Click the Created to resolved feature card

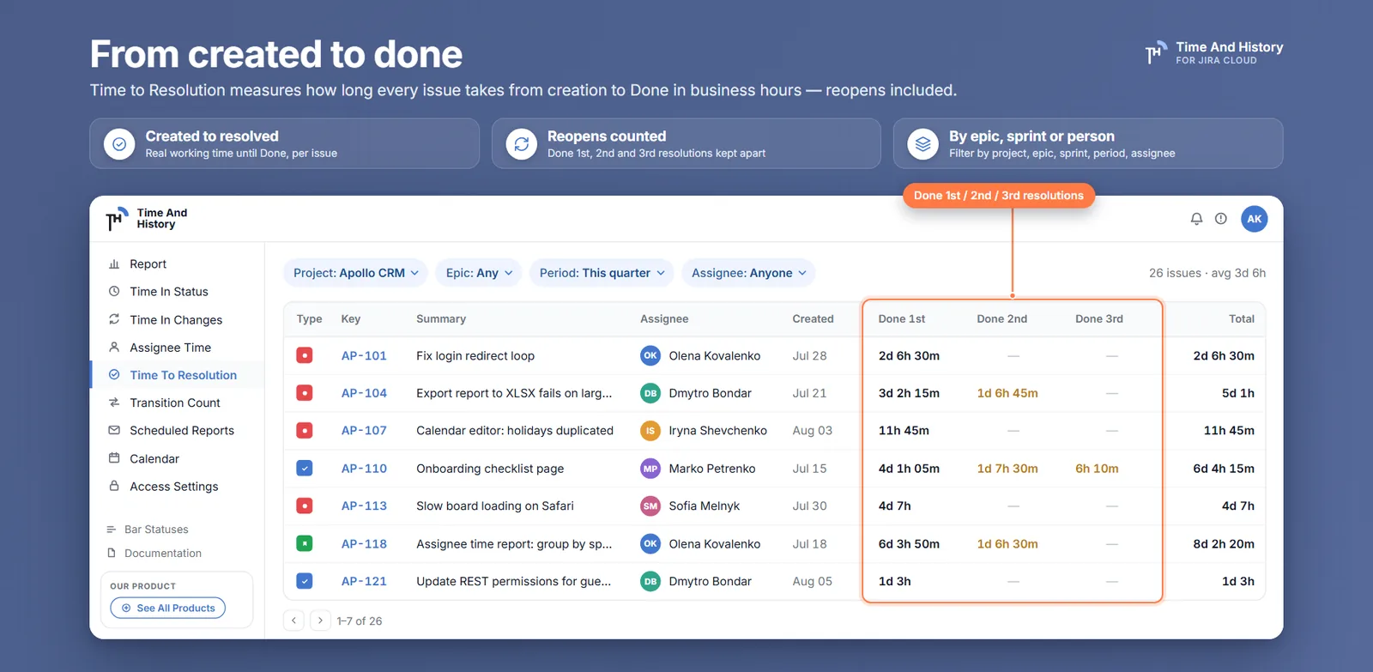coord(284,143)
